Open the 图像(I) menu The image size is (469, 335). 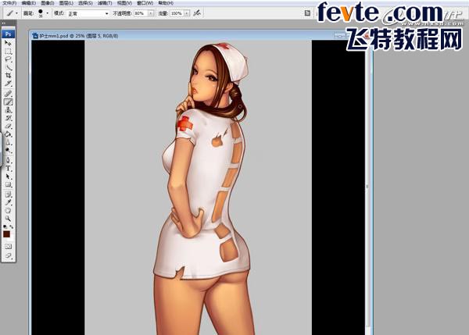[x=47, y=3]
